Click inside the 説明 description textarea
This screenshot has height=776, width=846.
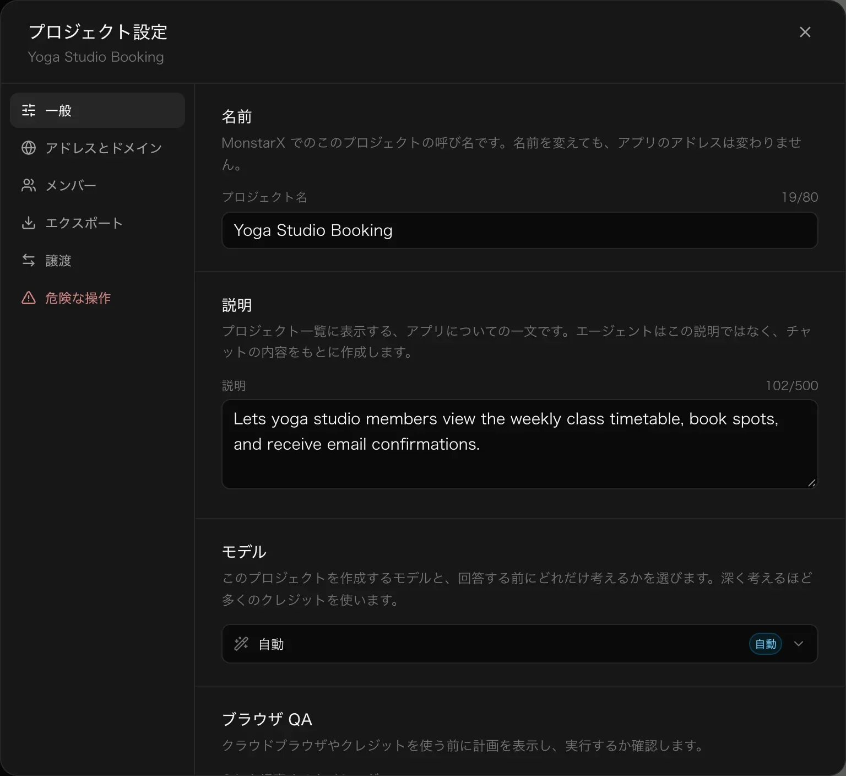coord(519,444)
